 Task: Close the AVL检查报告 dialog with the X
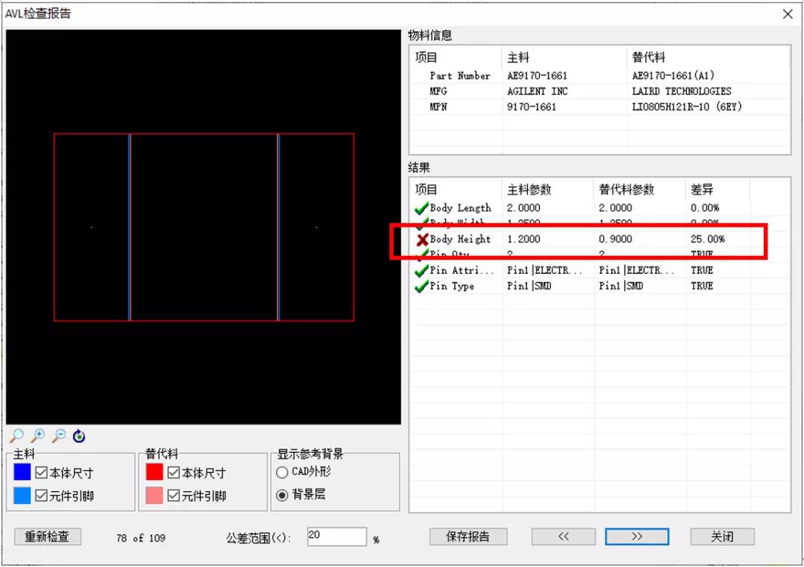(788, 14)
